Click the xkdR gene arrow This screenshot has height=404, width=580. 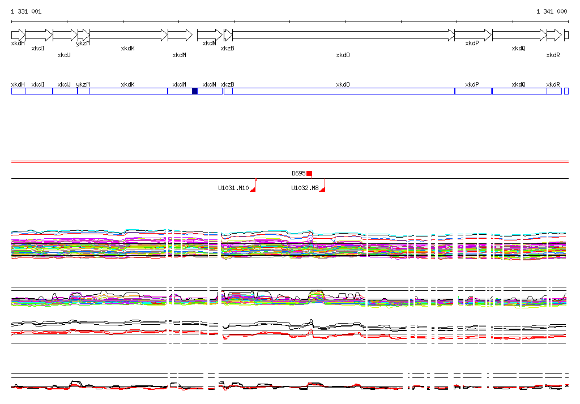click(554, 35)
